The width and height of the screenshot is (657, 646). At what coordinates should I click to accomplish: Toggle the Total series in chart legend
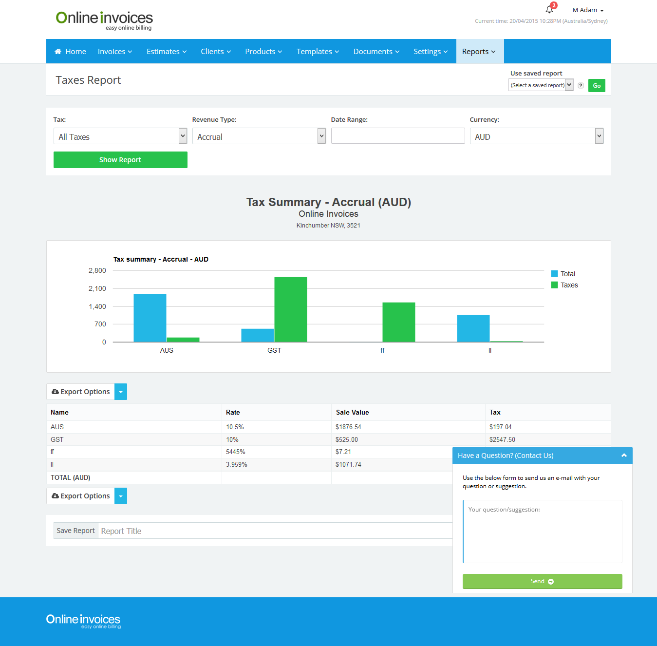tap(563, 274)
